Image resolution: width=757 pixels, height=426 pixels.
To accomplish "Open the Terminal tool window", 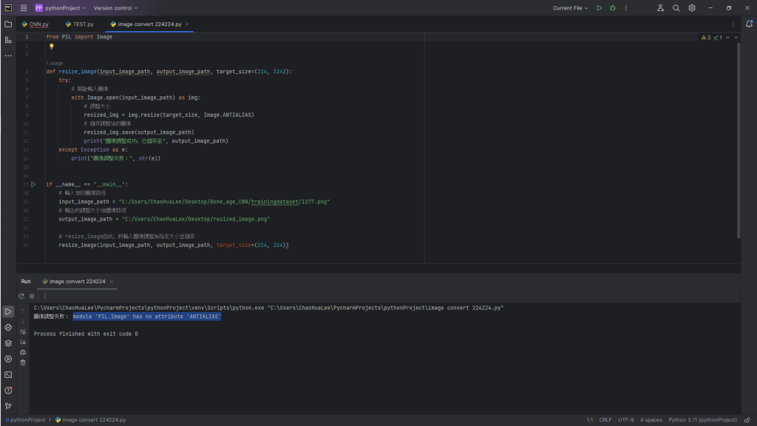I will click(x=8, y=374).
